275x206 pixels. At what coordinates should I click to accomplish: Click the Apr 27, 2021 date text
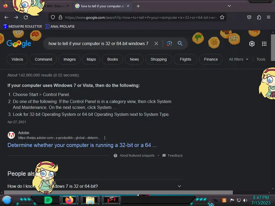[17, 122]
